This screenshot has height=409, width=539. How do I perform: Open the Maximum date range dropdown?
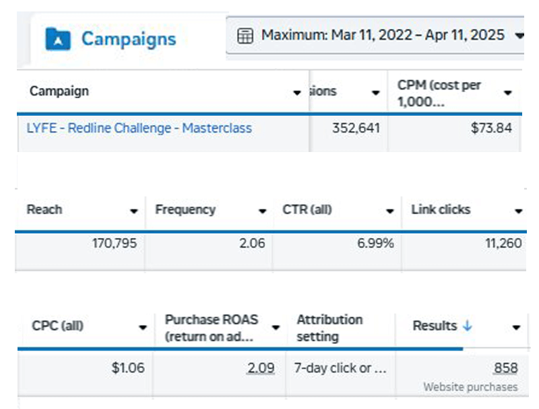pos(517,36)
